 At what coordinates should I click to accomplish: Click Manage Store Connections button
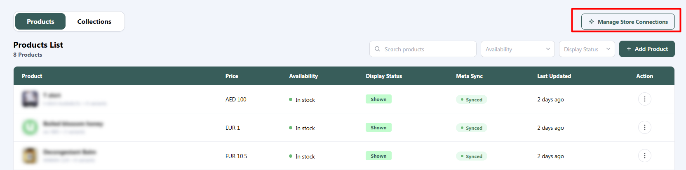pos(628,22)
